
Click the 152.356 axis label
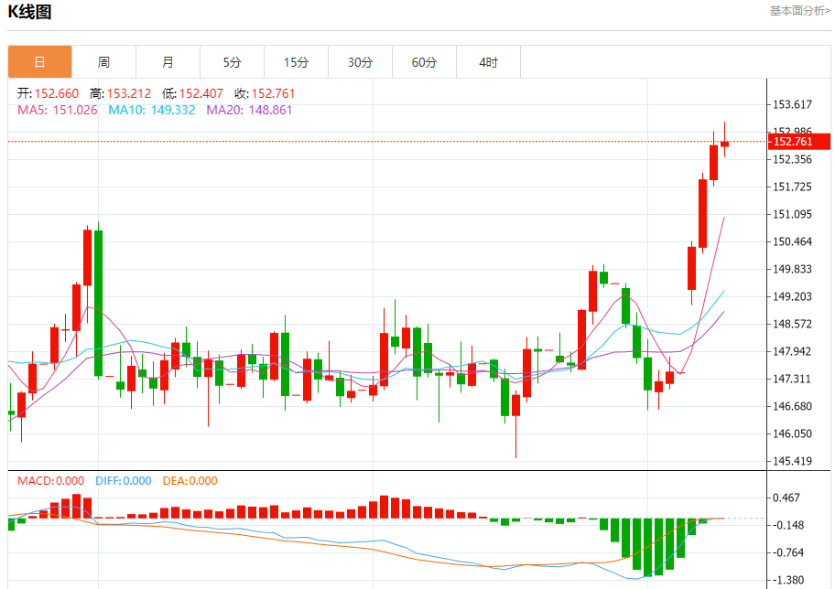tap(792, 159)
